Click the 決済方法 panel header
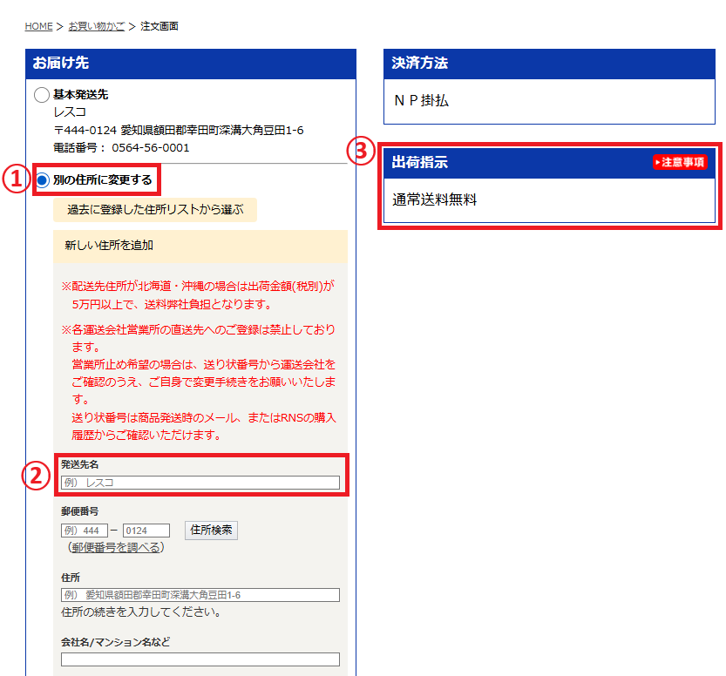Viewport: 726px width, 676px height. coord(549,64)
